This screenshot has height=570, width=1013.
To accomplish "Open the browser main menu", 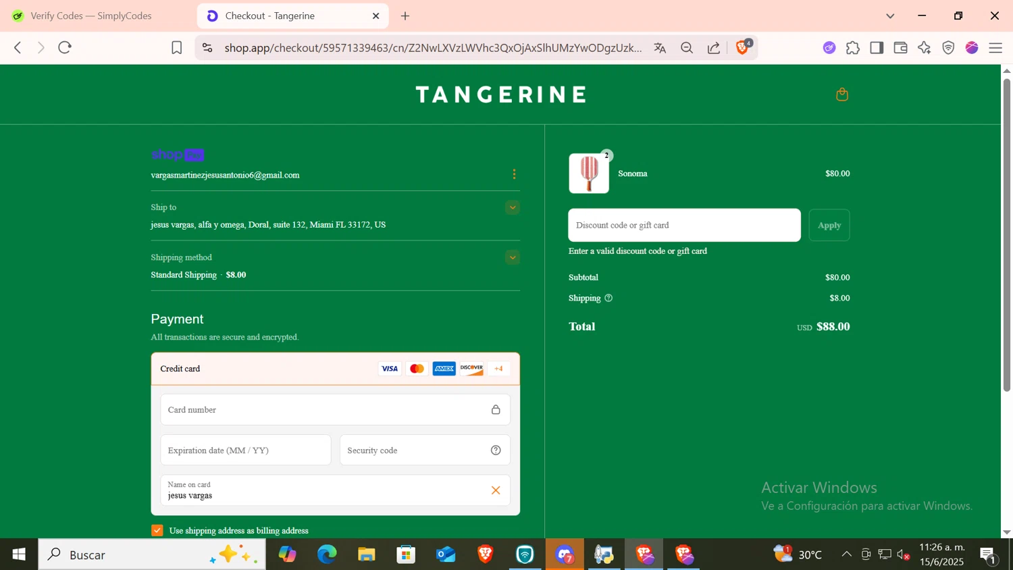I will click(995, 47).
